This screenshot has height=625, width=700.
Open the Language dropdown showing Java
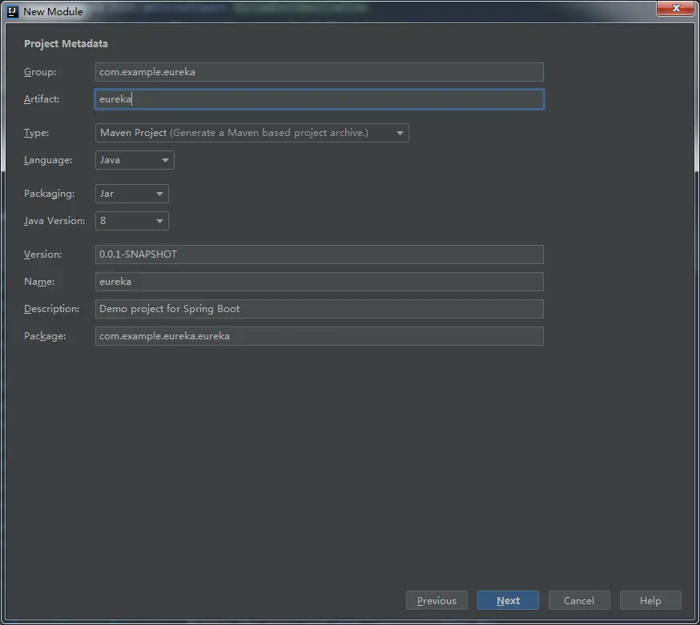click(x=135, y=160)
